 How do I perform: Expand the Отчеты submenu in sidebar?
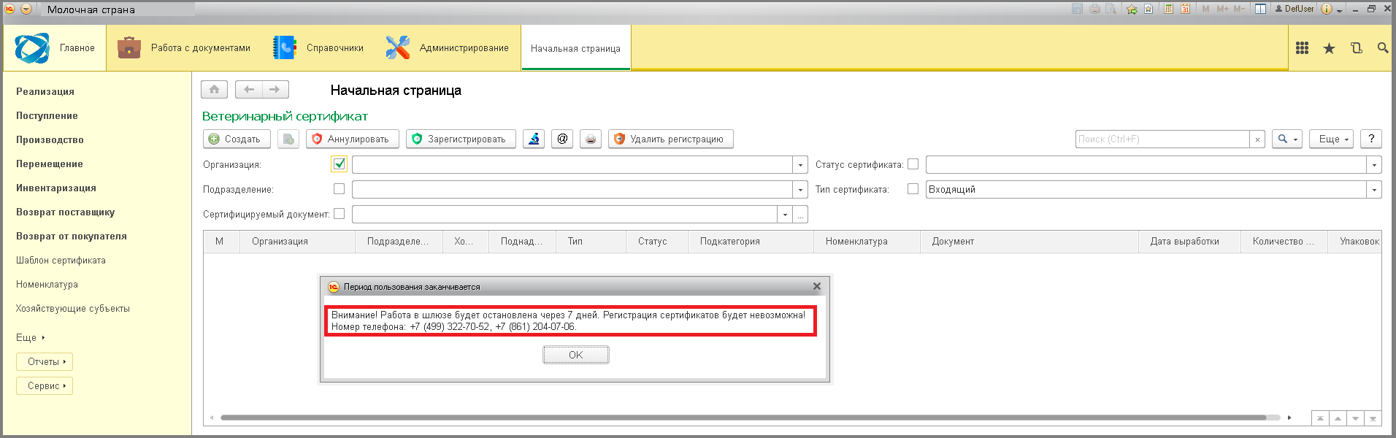pos(45,361)
